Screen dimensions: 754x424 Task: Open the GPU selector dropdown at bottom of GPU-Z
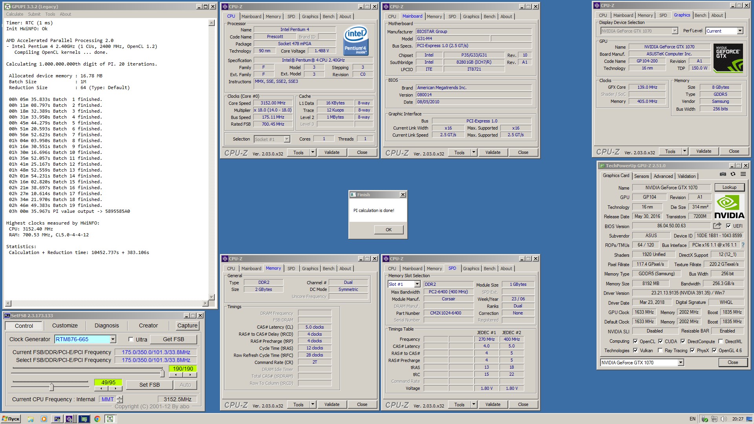[681, 363]
